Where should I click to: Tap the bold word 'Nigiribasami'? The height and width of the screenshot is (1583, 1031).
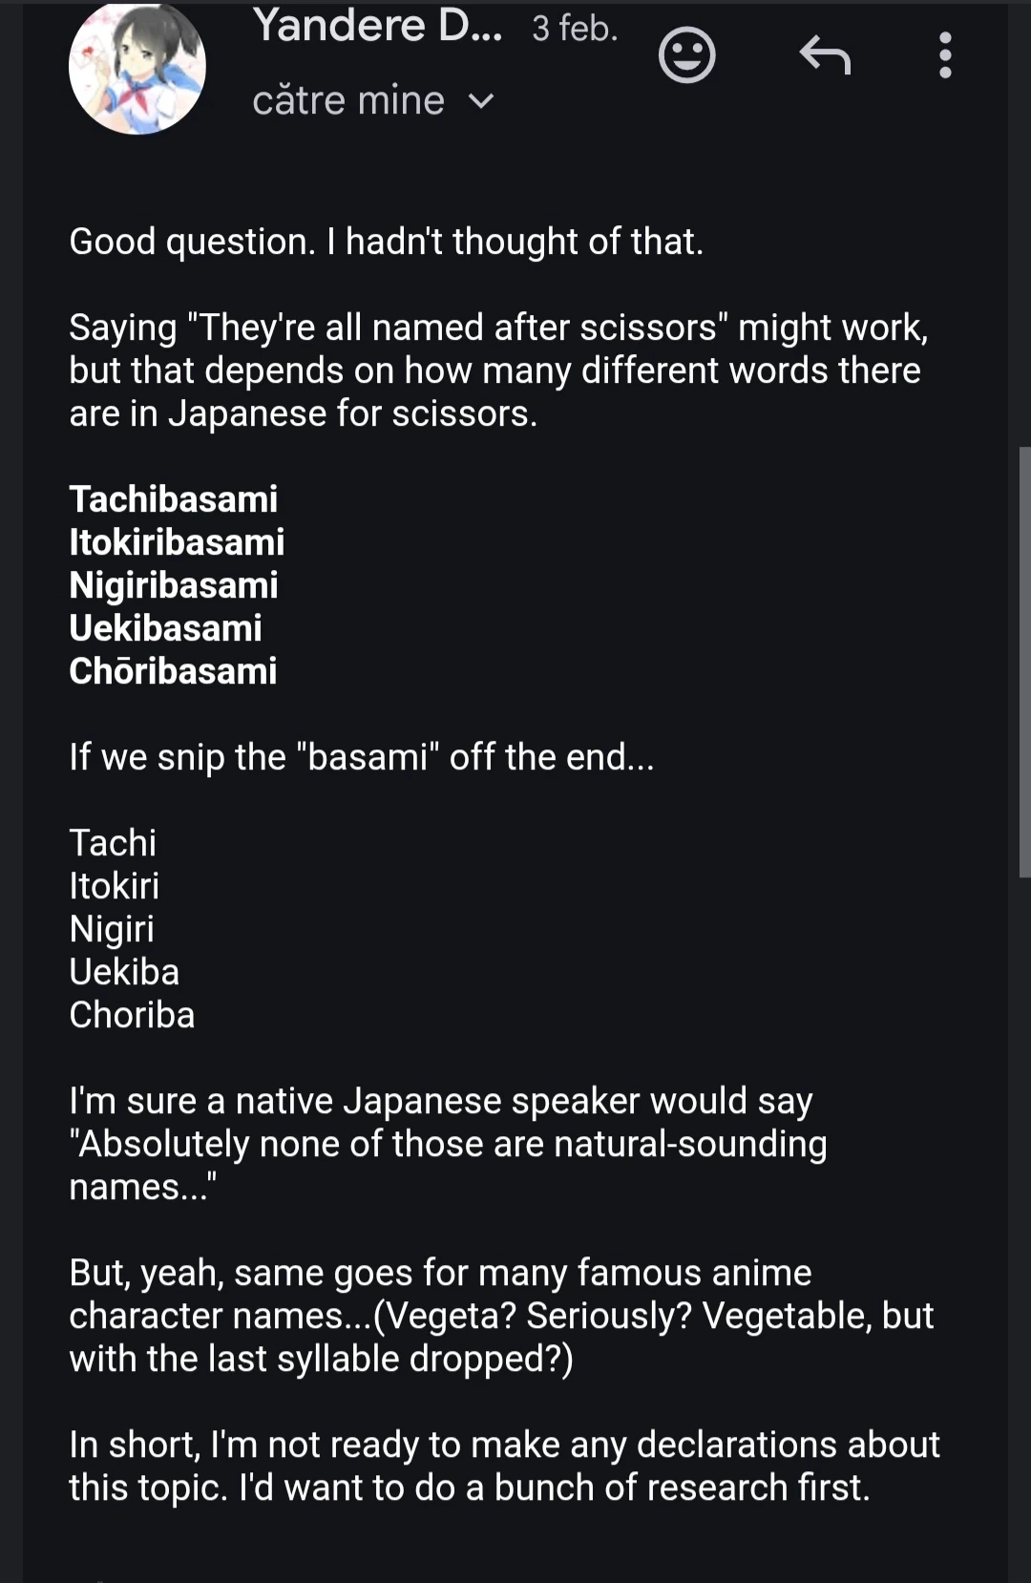(x=174, y=585)
